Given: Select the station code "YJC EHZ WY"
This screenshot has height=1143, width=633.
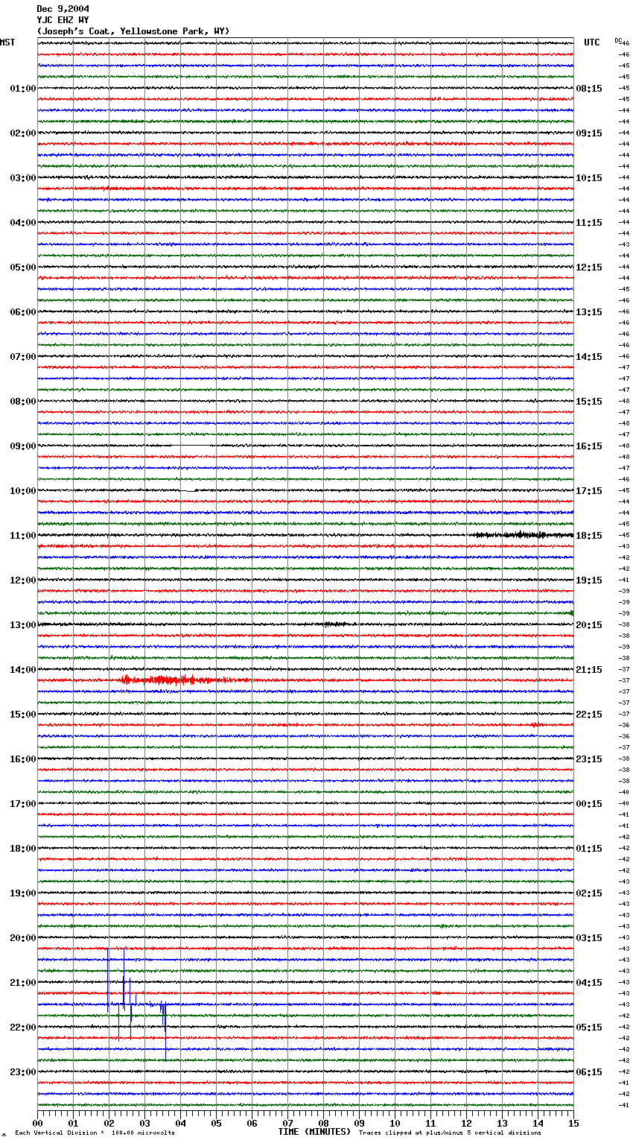Looking at the screenshot, I should [63, 20].
